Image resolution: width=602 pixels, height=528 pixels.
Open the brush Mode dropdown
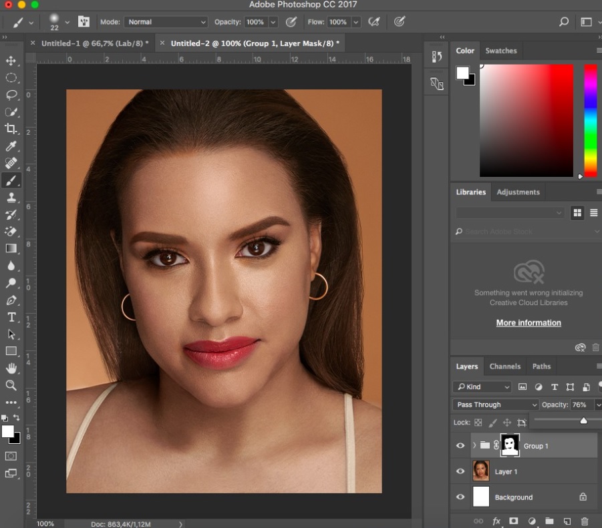[x=166, y=22]
